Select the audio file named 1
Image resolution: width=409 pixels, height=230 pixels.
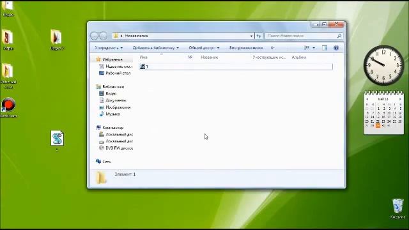tap(236, 66)
